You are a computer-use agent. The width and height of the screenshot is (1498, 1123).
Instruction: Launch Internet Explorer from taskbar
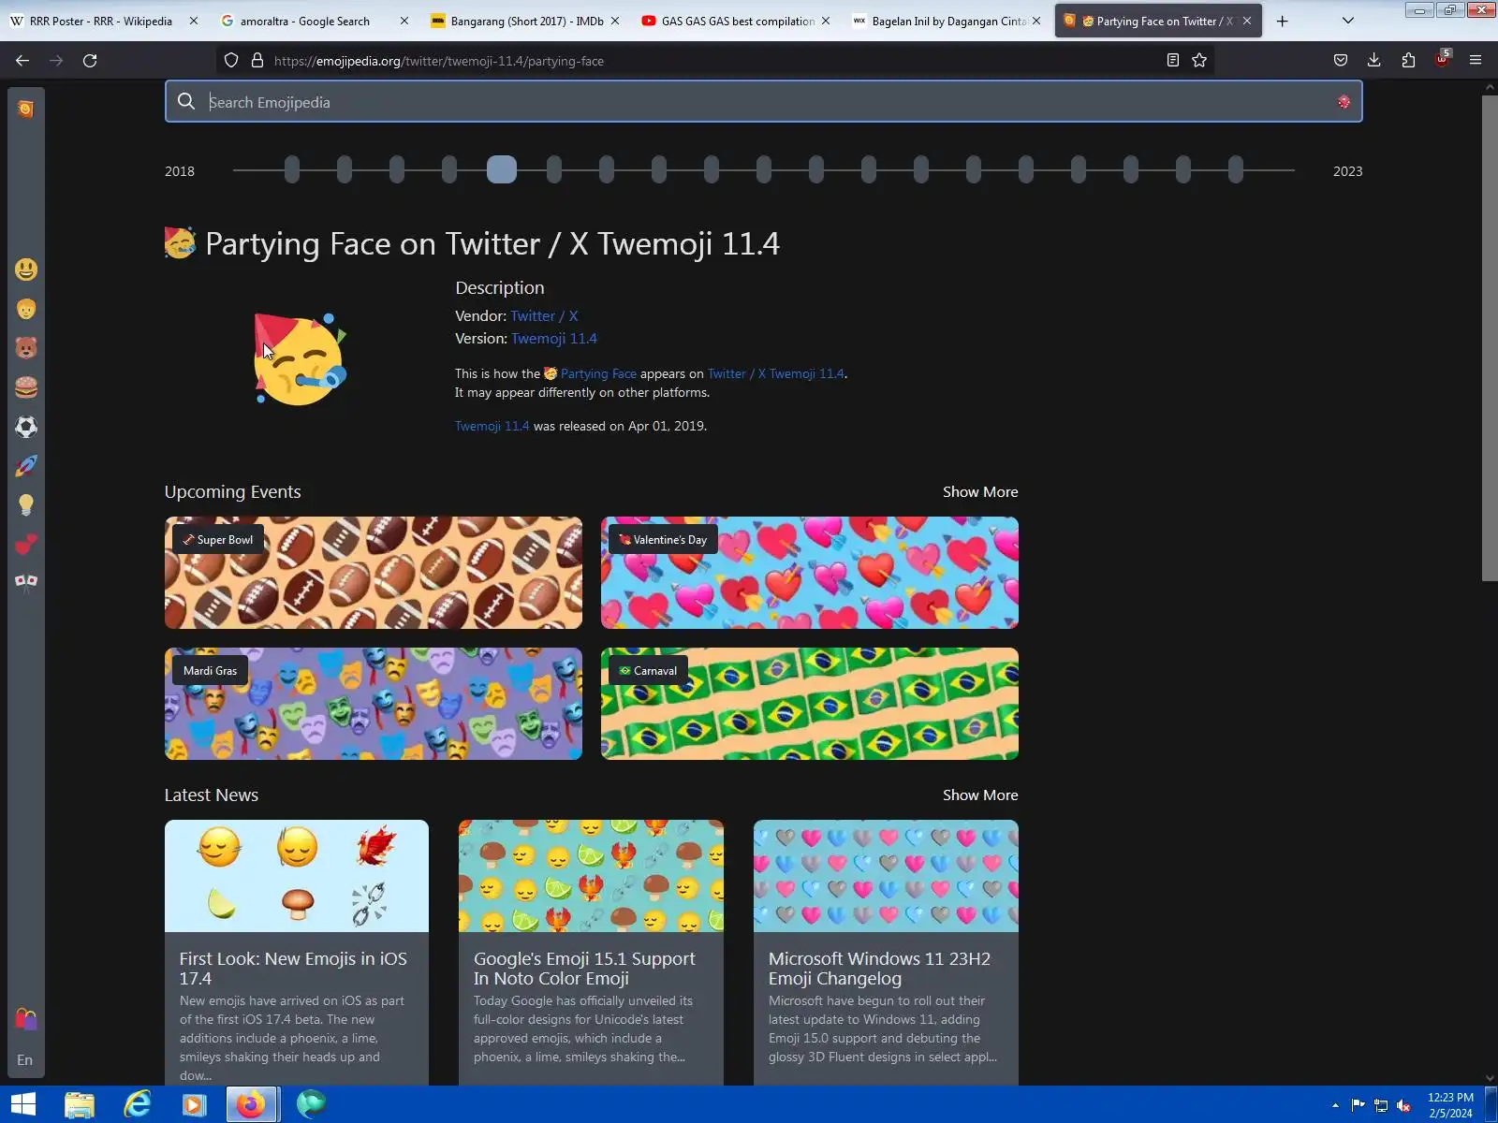point(138,1105)
